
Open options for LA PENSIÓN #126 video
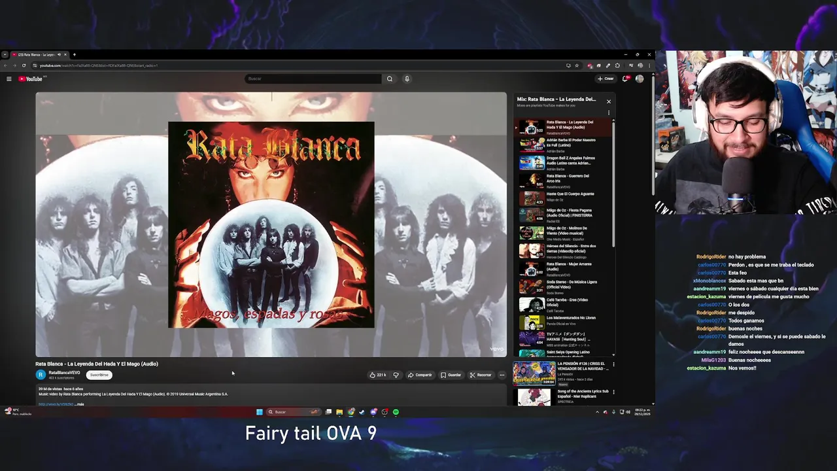click(x=613, y=364)
